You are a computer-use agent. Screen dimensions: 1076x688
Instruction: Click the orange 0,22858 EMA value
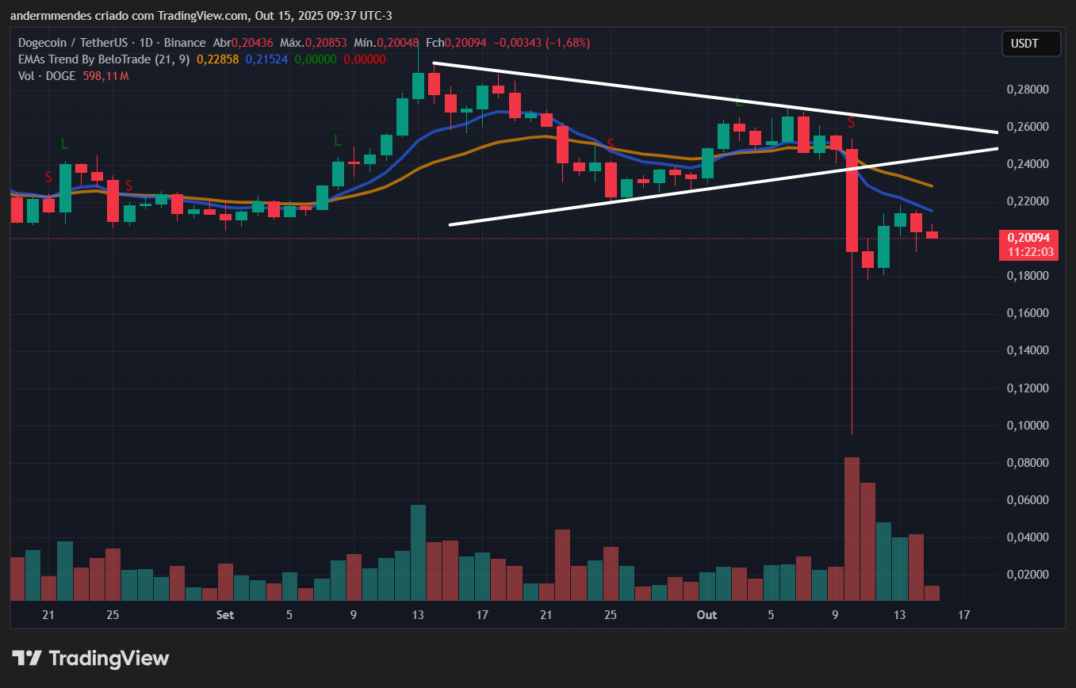click(217, 59)
